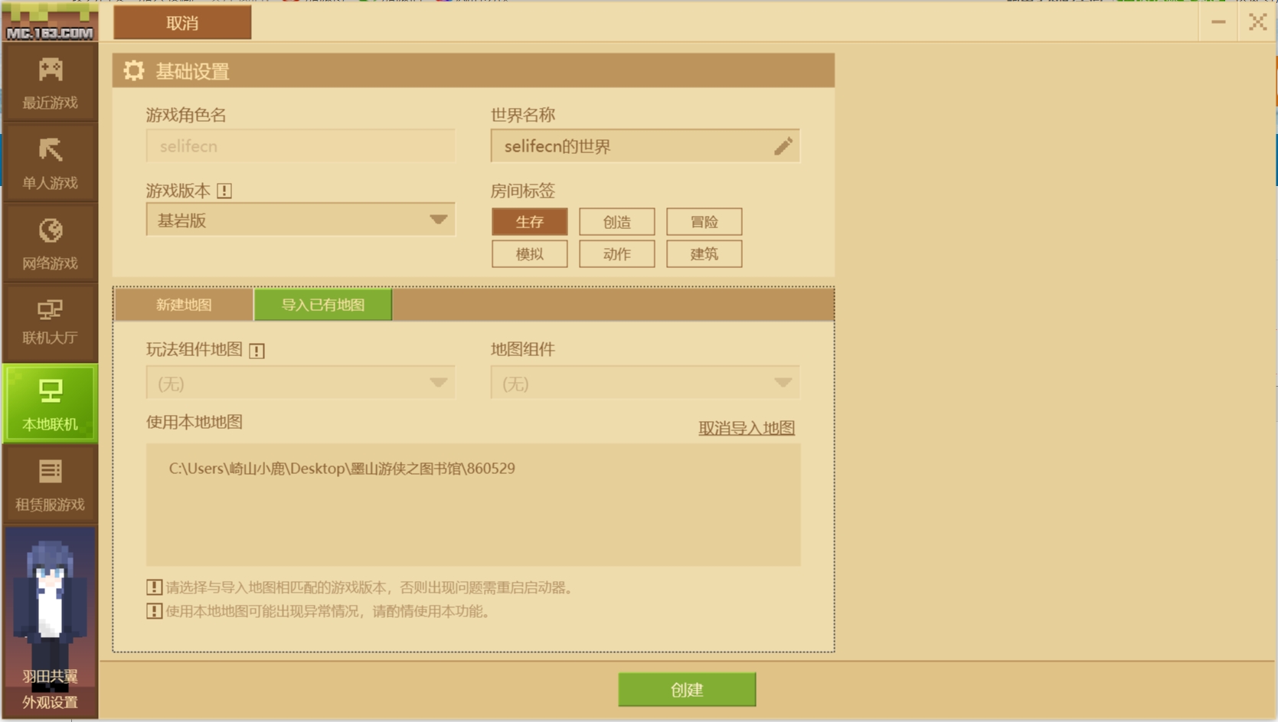This screenshot has width=1278, height=722.
Task: Switch to the 导入已有地图 tab
Action: [x=322, y=305]
